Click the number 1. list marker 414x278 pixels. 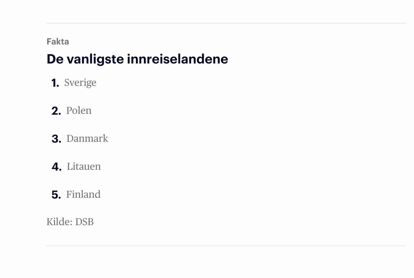tap(55, 83)
